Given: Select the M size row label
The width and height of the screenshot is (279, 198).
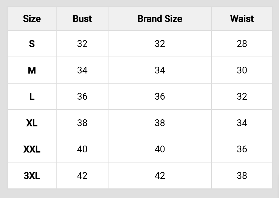Looking at the screenshot, I should (x=32, y=70).
